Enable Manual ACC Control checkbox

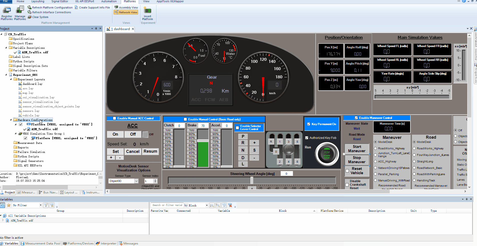pyautogui.click(x=115, y=118)
